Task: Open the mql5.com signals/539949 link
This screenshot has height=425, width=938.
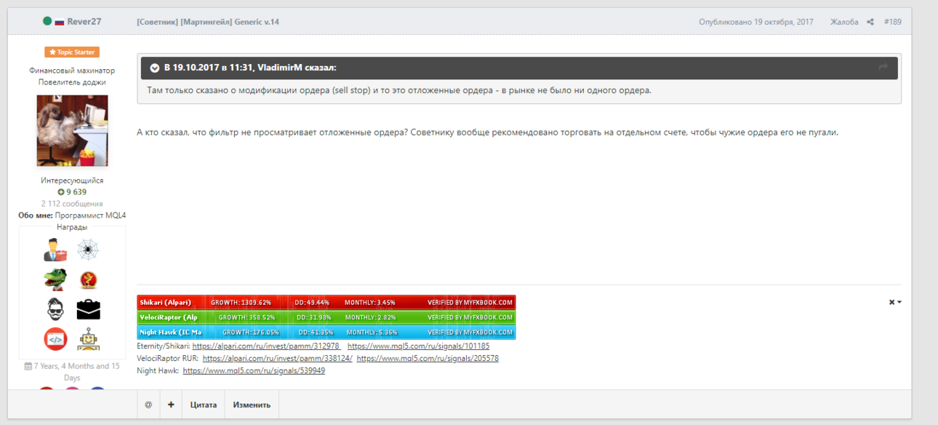Action: point(254,371)
